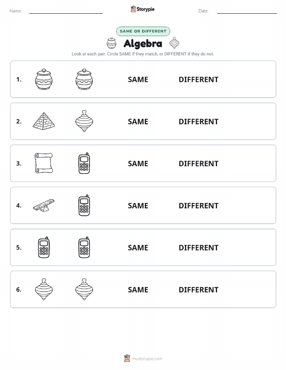Click the left jar in row 1
Image resolution: width=286 pixels, height=370 pixels.
click(44, 79)
